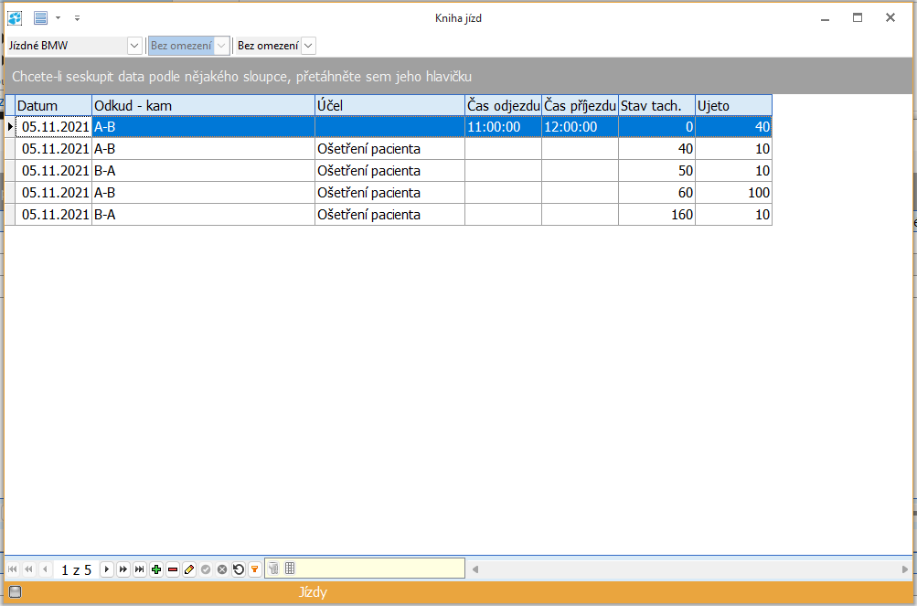Select the date cell in the tachometer 60 row

[54, 193]
